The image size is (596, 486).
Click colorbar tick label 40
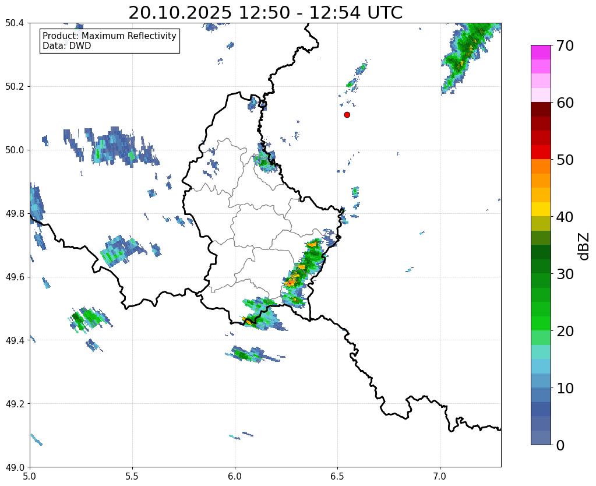(x=564, y=217)
